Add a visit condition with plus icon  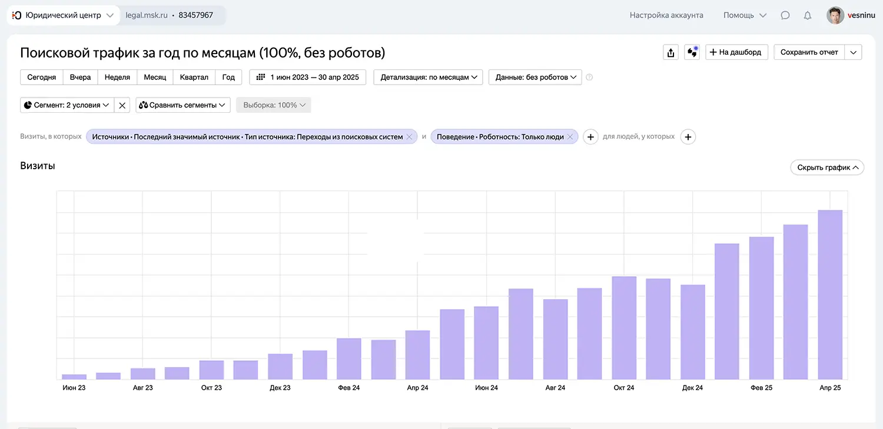(590, 137)
